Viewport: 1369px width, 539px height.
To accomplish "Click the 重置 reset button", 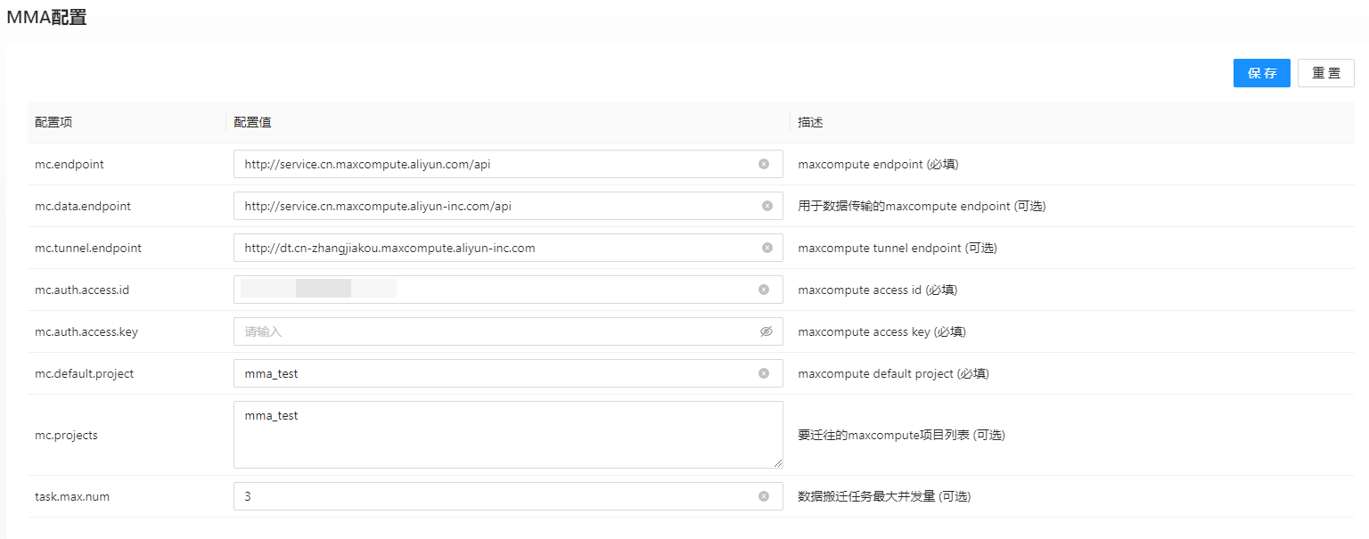I will click(1325, 73).
